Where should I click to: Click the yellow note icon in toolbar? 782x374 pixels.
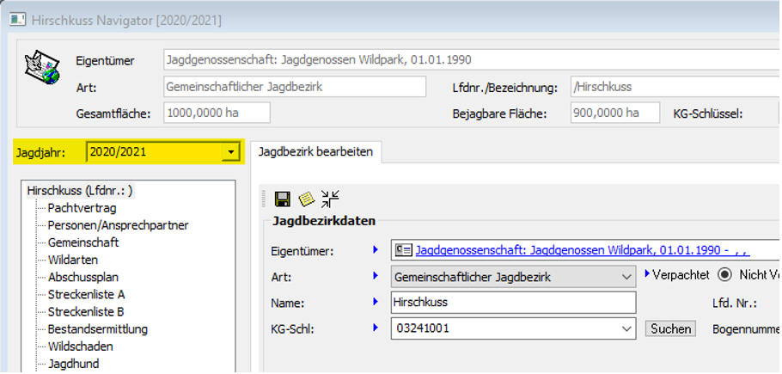pos(306,199)
